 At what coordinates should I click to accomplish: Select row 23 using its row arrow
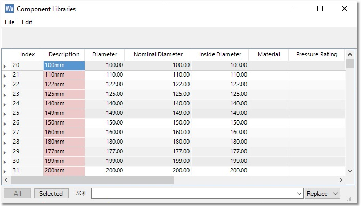5,95
